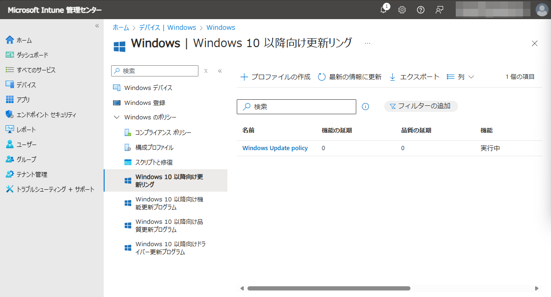Select Windows 10 以降向け更新リング
Image resolution: width=551 pixels, height=297 pixels.
click(x=166, y=180)
